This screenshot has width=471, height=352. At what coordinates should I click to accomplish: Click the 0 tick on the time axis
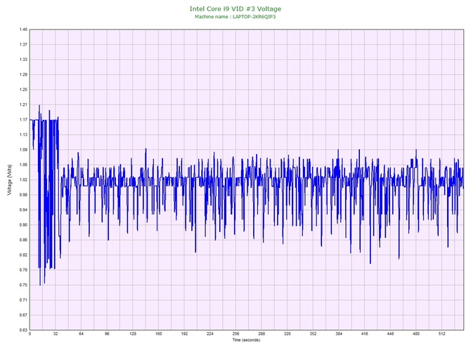pyautogui.click(x=30, y=334)
